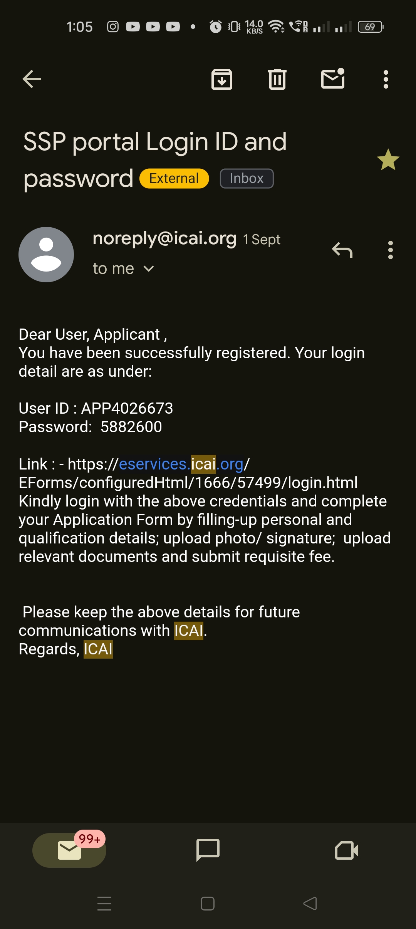Switch to the Mail tab
The height and width of the screenshot is (929, 416).
pos(69,850)
